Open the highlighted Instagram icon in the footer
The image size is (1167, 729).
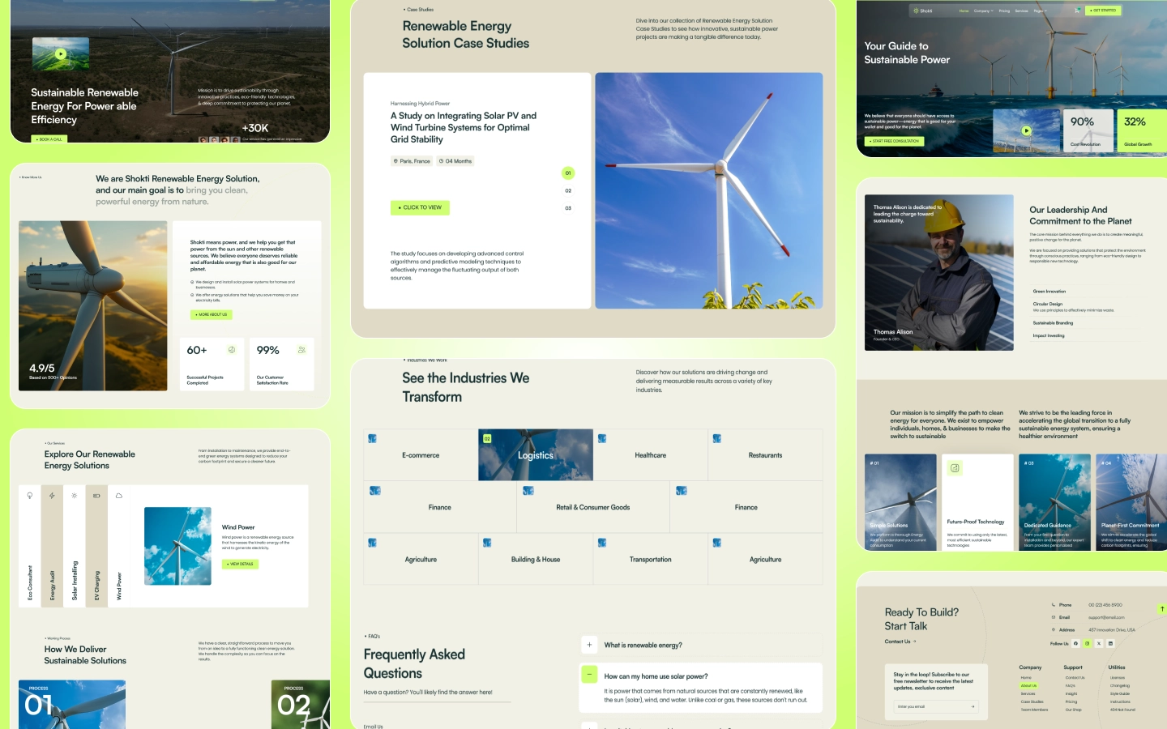coord(1088,643)
